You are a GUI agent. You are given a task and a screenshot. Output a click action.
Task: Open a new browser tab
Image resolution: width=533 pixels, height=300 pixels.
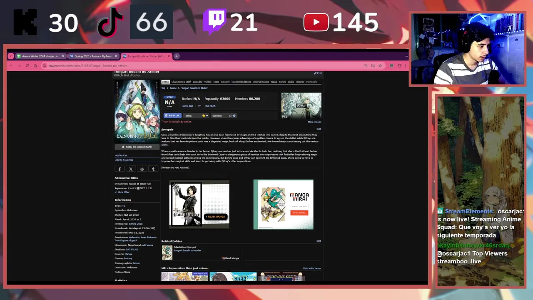pos(177,56)
